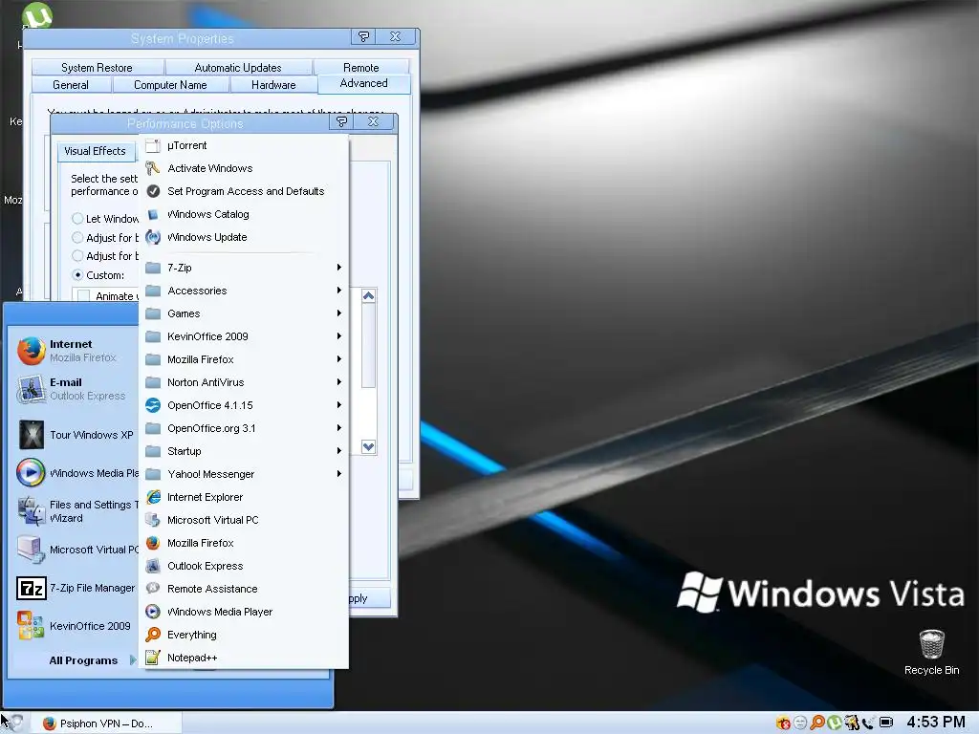Select the Visual Effects tab
The width and height of the screenshot is (979, 734).
pyautogui.click(x=95, y=151)
